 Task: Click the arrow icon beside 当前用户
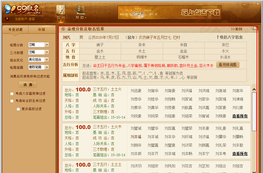(x=7, y=19)
